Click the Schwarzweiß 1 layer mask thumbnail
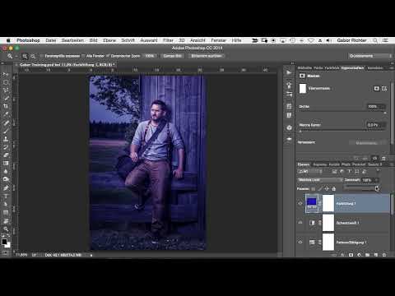 328,223
